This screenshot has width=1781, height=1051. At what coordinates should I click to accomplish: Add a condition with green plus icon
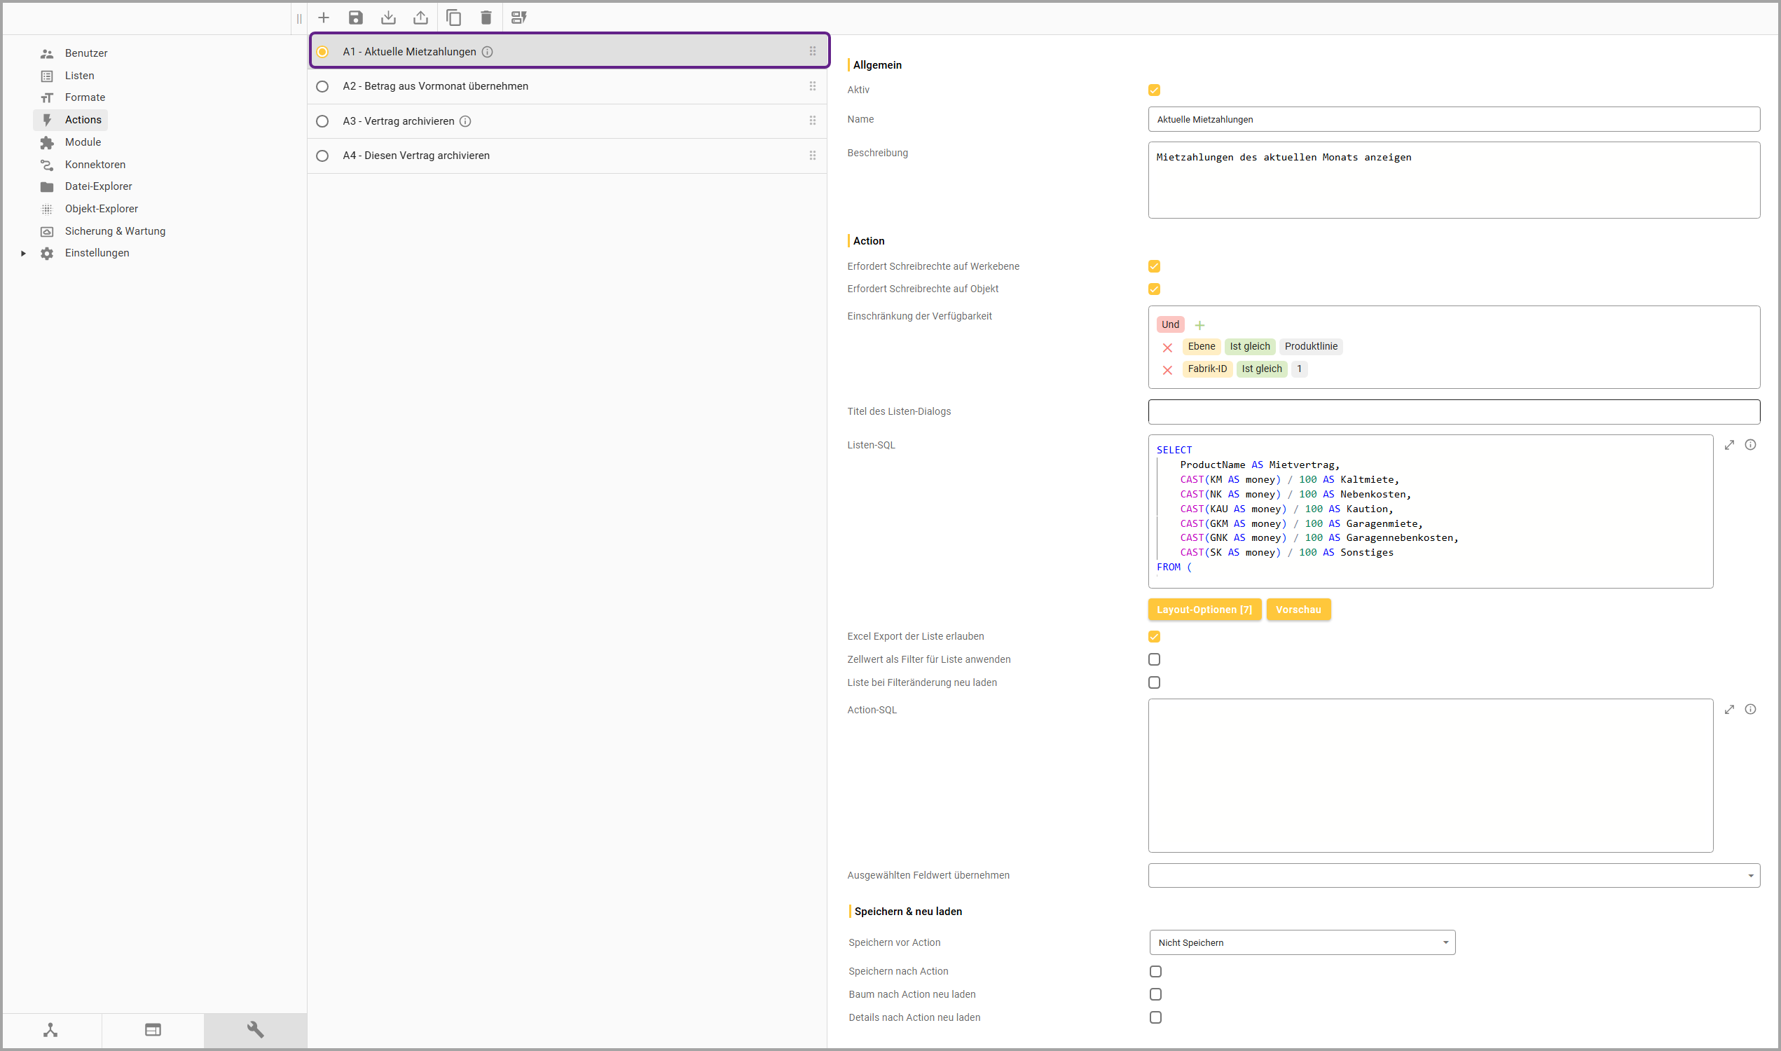pyautogui.click(x=1199, y=325)
